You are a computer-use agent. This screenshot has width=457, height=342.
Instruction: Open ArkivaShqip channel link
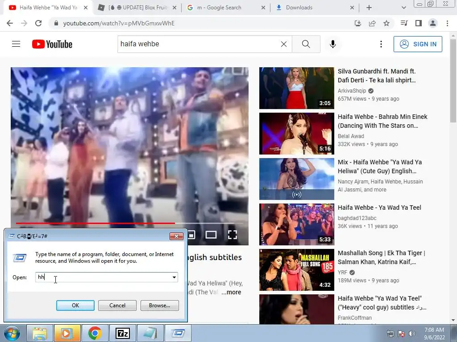(x=352, y=91)
